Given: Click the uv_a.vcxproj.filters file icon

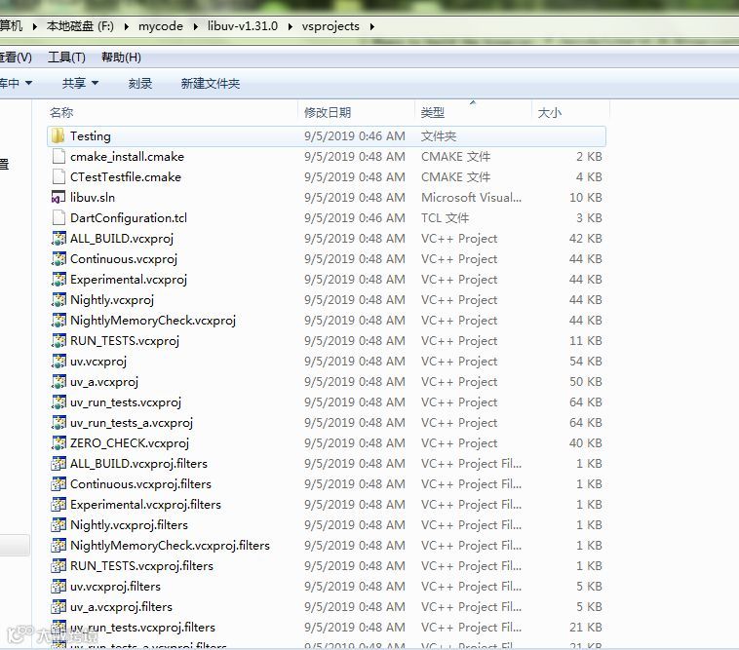Looking at the screenshot, I should point(58,607).
